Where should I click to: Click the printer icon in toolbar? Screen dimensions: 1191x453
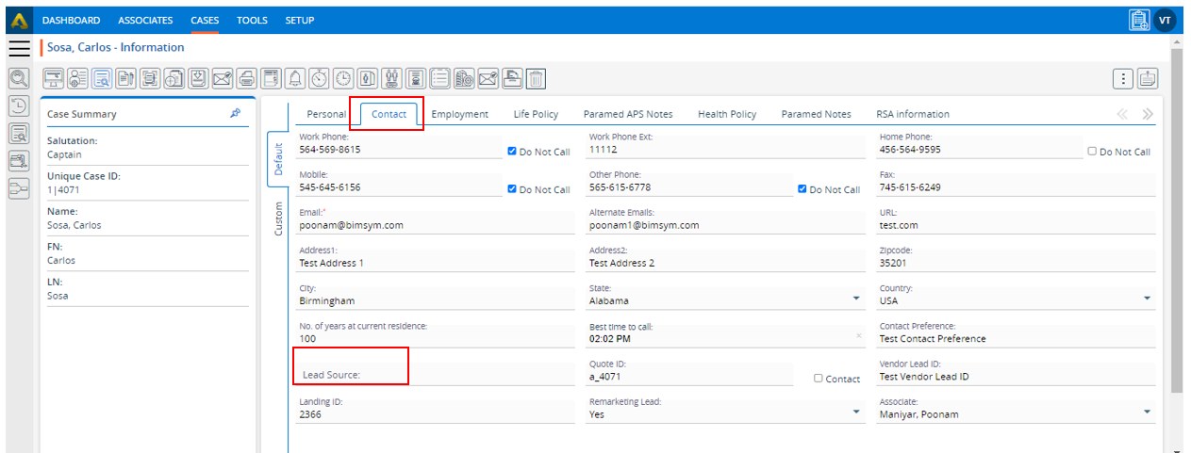246,79
